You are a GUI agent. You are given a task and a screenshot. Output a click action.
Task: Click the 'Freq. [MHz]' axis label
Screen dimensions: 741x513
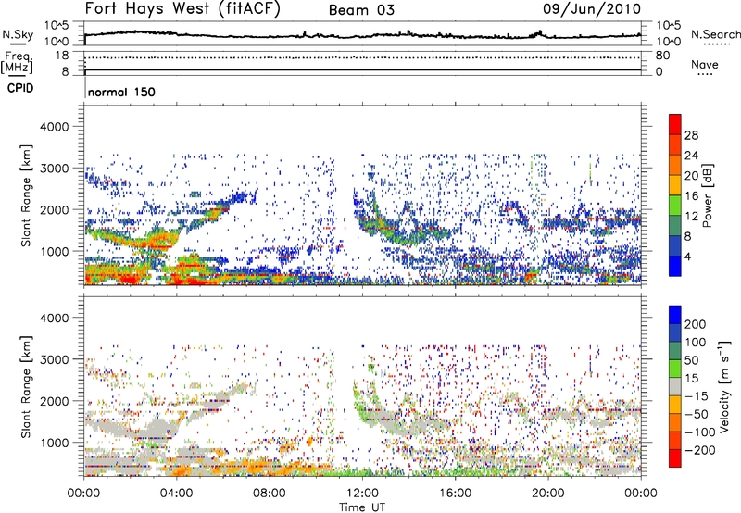[17, 62]
